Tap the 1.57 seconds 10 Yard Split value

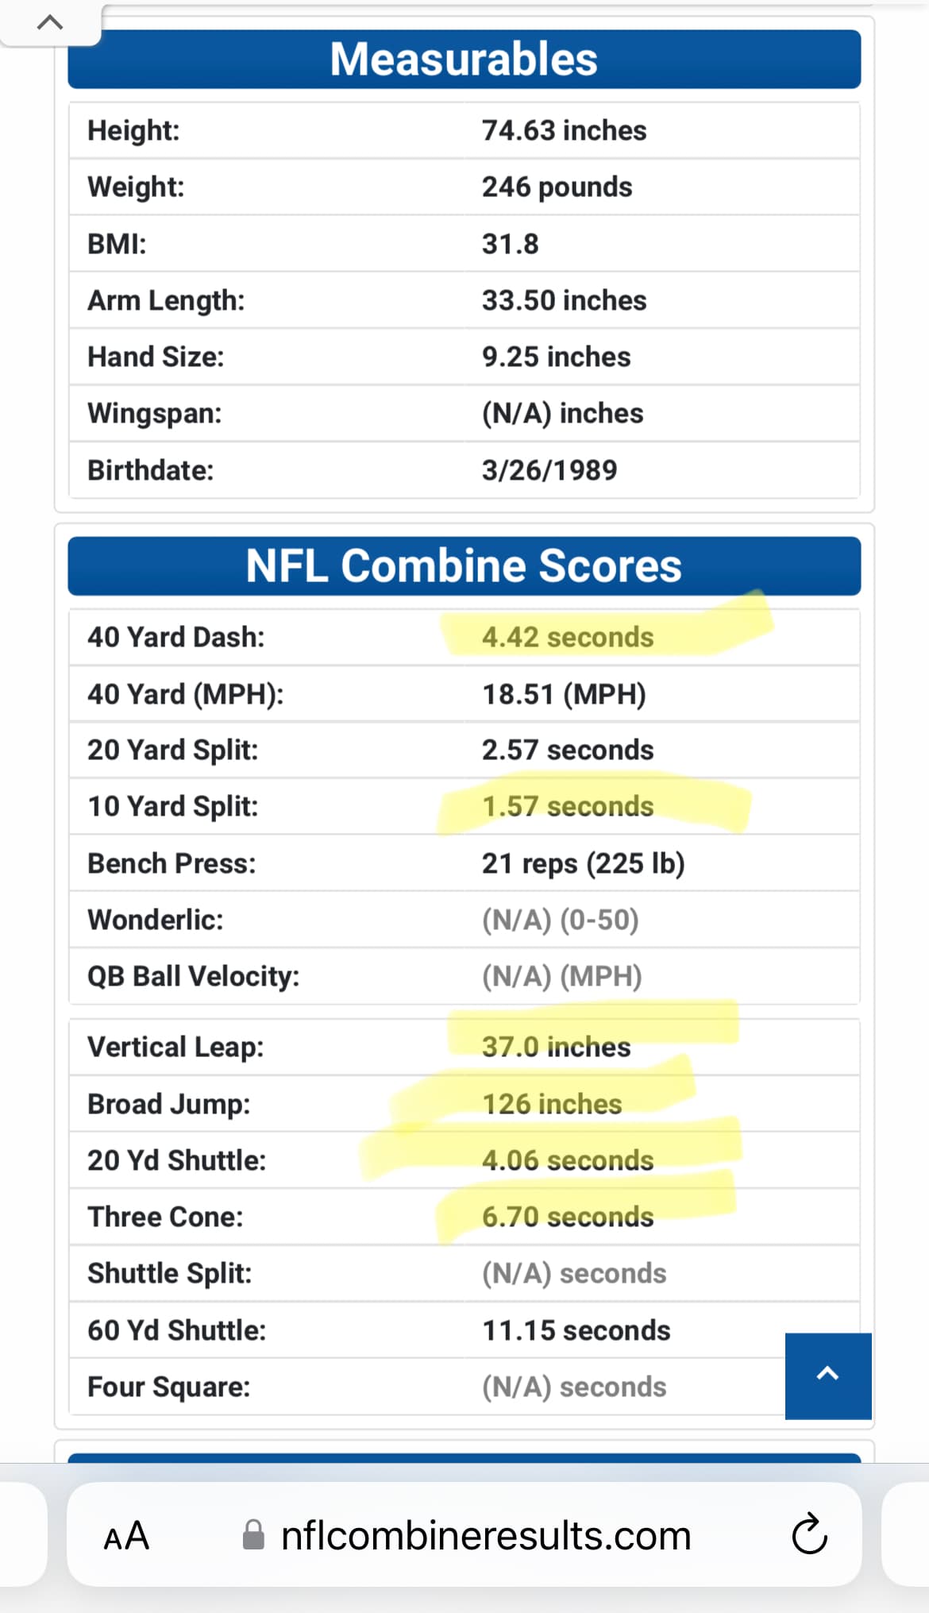tap(567, 806)
